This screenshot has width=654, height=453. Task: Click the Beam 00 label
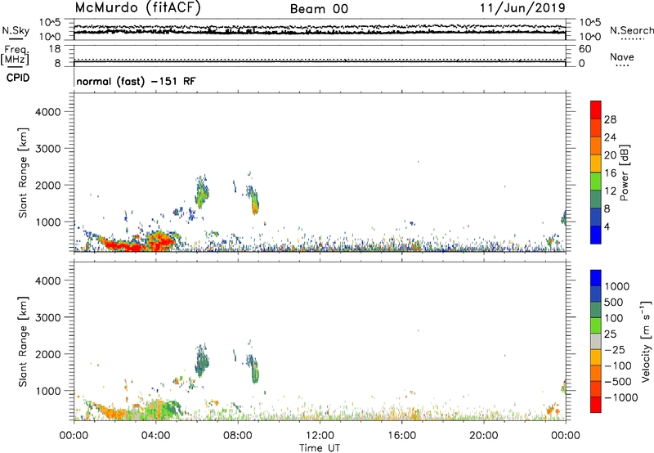[x=319, y=9]
